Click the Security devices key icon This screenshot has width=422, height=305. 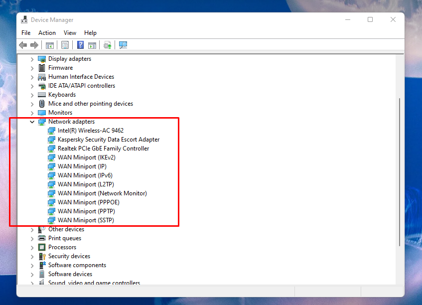point(42,256)
